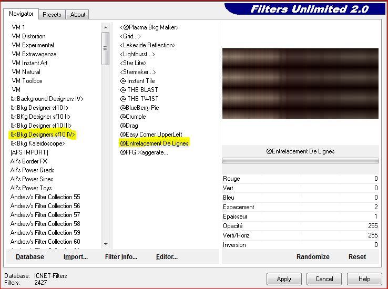The height and width of the screenshot is (289, 388).
Task: Click Randomize parameters
Action: point(313,256)
